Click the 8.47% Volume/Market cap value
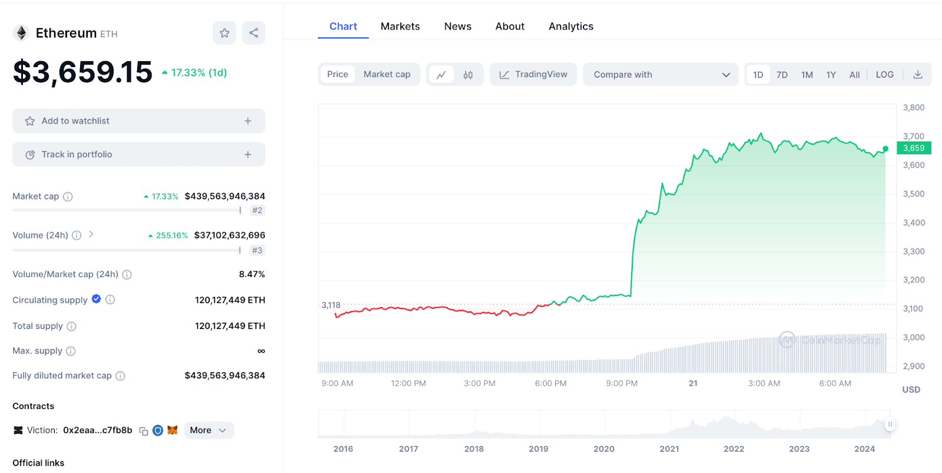 (252, 275)
